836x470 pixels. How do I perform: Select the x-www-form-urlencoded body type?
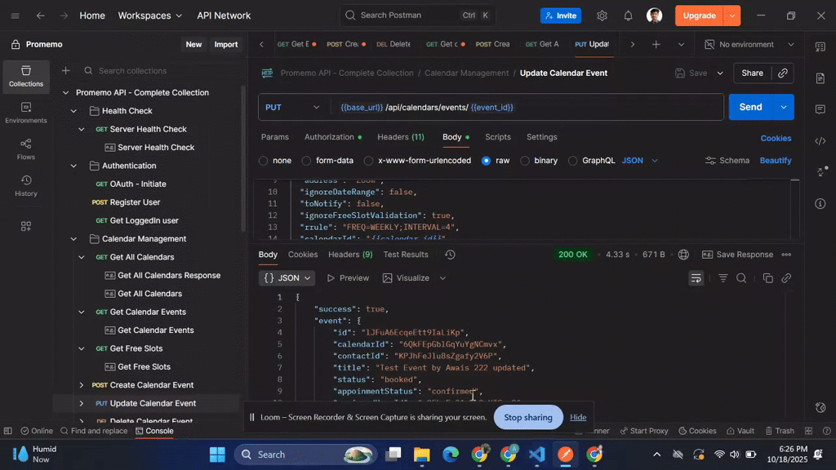click(x=368, y=161)
